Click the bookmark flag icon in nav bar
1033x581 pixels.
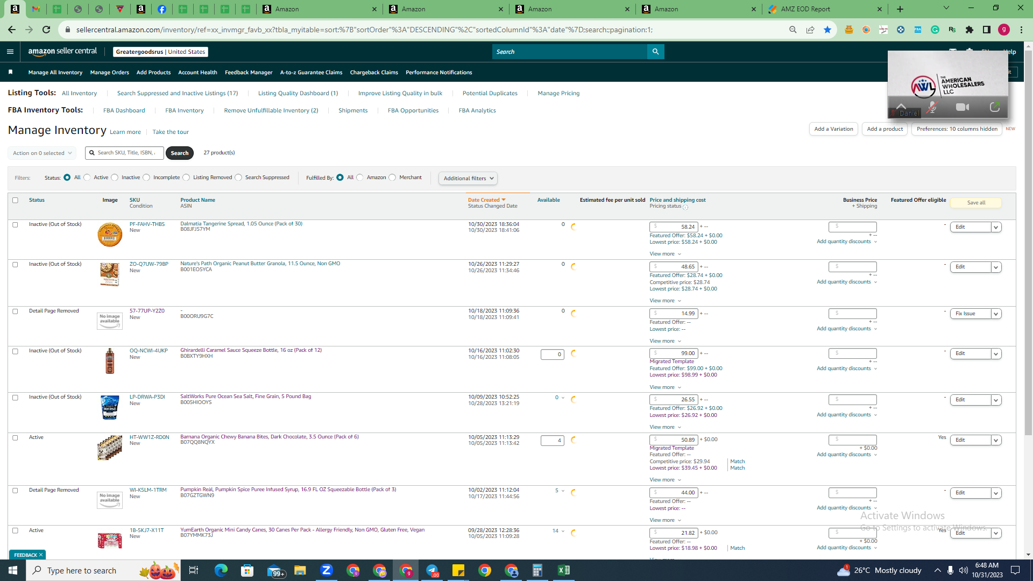(x=11, y=72)
